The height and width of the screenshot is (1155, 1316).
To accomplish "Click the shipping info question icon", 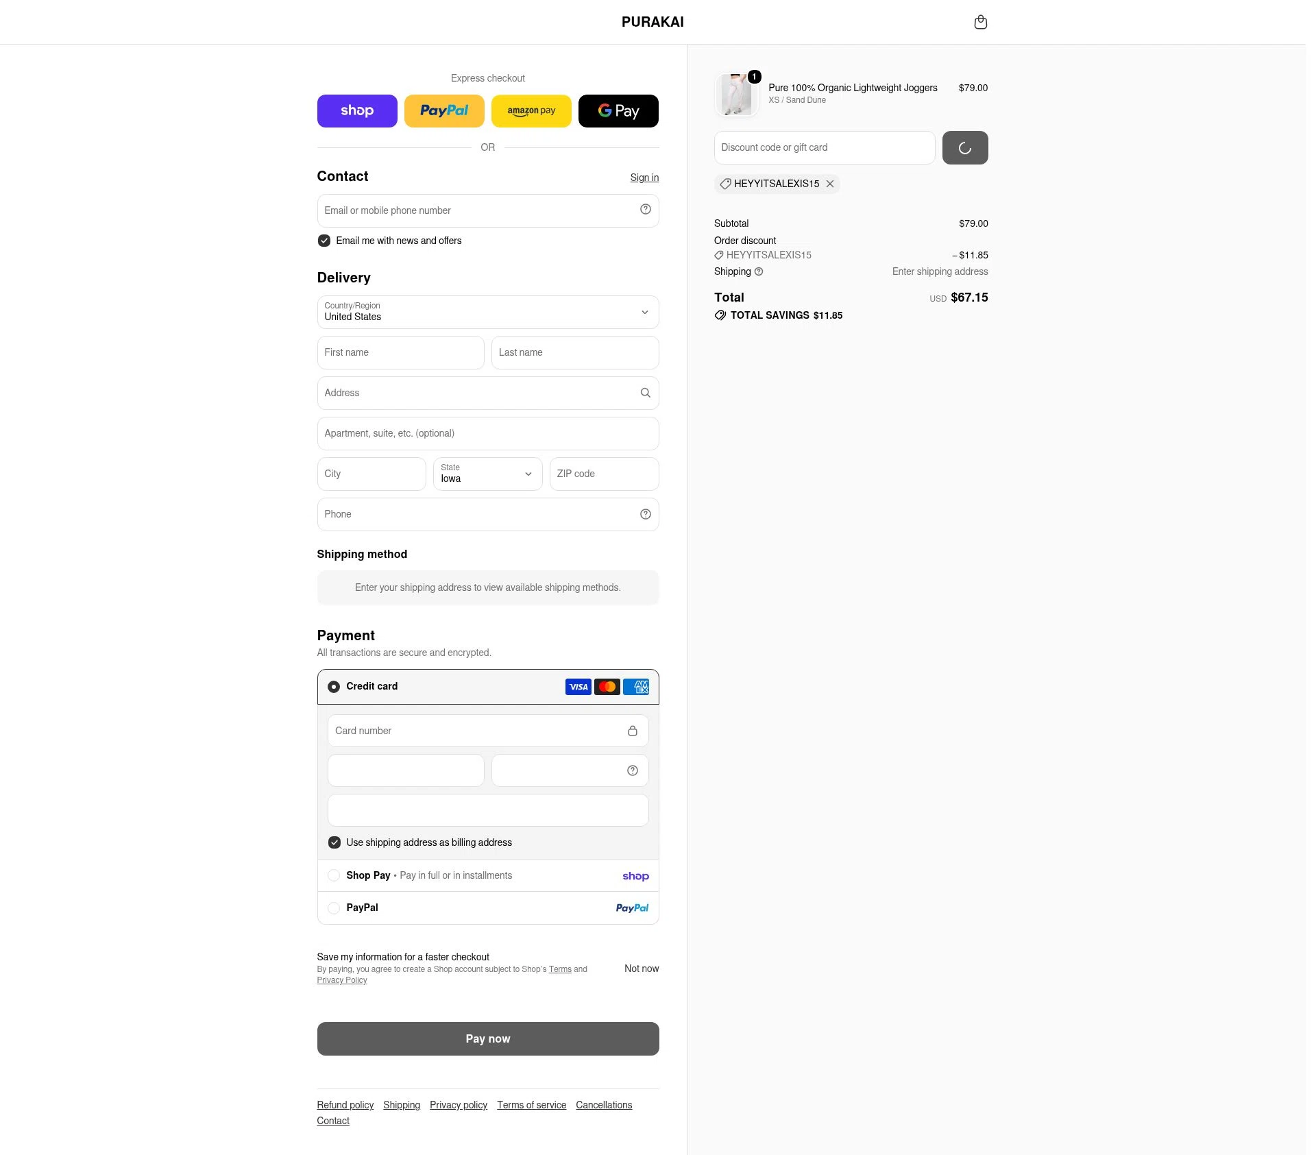I will (x=758, y=271).
